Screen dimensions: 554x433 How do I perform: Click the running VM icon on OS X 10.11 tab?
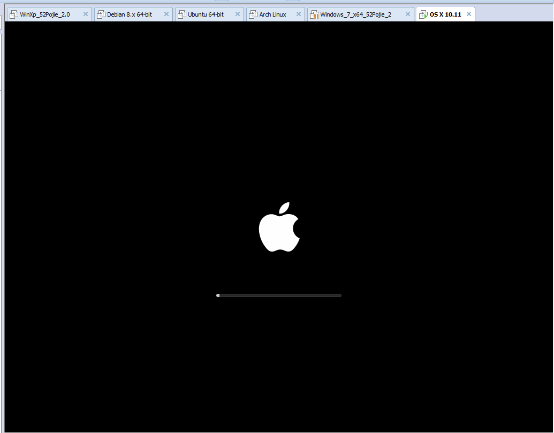(x=423, y=14)
